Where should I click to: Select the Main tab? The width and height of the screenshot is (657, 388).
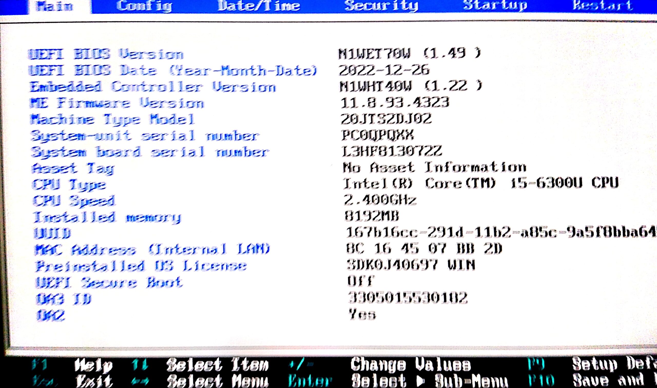click(54, 6)
